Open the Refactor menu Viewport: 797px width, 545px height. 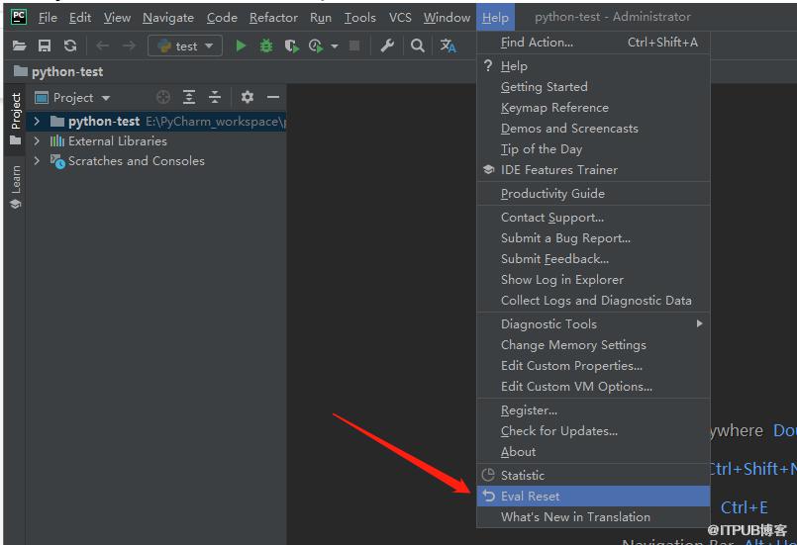[x=273, y=17]
